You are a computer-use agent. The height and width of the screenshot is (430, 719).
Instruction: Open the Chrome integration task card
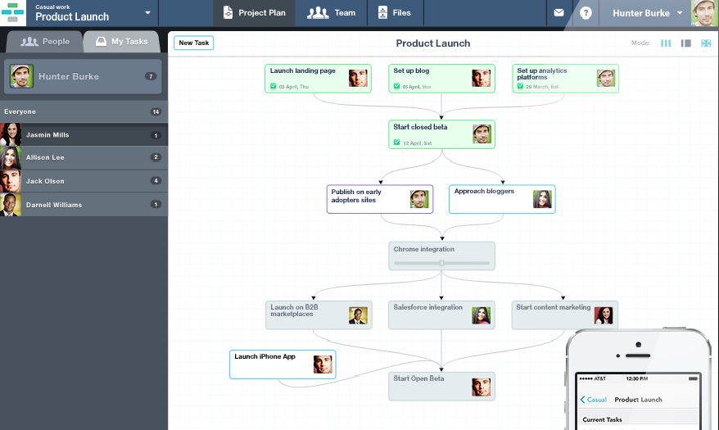441,256
